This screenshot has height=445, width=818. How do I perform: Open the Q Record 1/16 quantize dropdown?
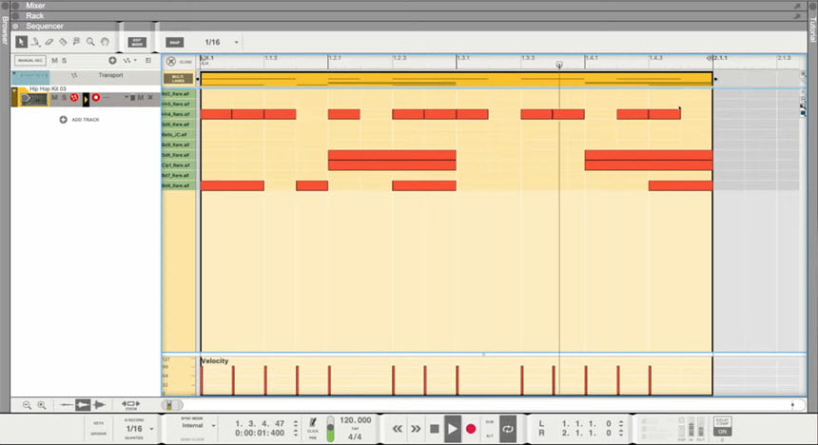pos(151,429)
